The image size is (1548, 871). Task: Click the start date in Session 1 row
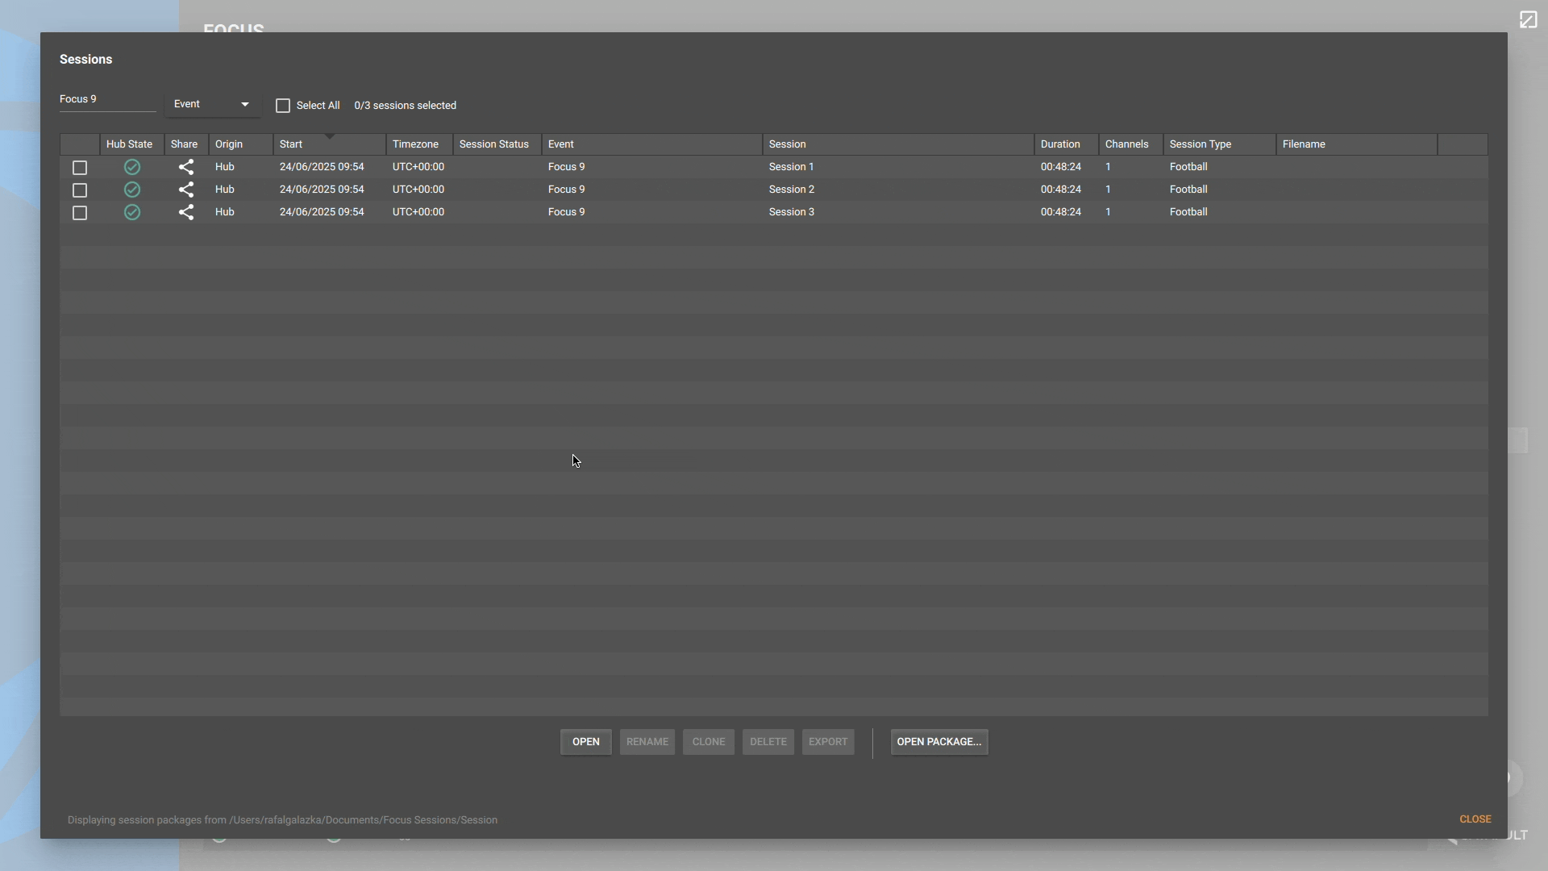point(322,167)
